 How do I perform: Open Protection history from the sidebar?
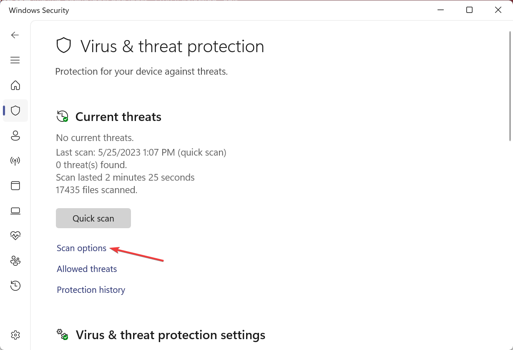(15, 286)
